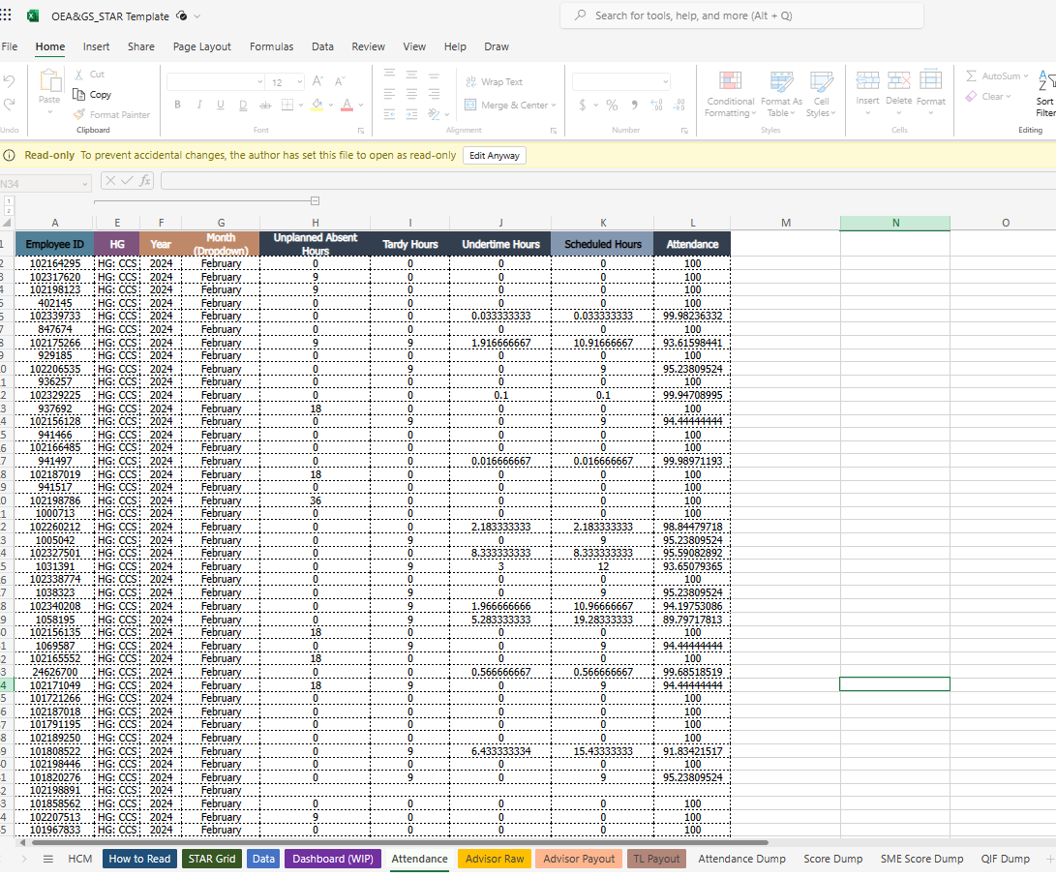Viewport: 1056px width, 878px height.
Task: Collapse the column group outline button
Action: pyautogui.click(x=315, y=200)
